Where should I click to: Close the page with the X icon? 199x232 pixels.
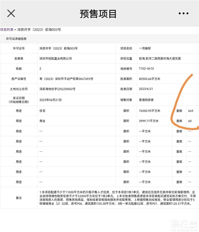11,13
